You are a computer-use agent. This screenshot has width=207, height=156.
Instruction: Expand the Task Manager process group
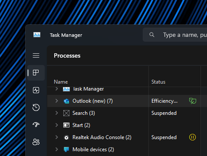[57, 89]
